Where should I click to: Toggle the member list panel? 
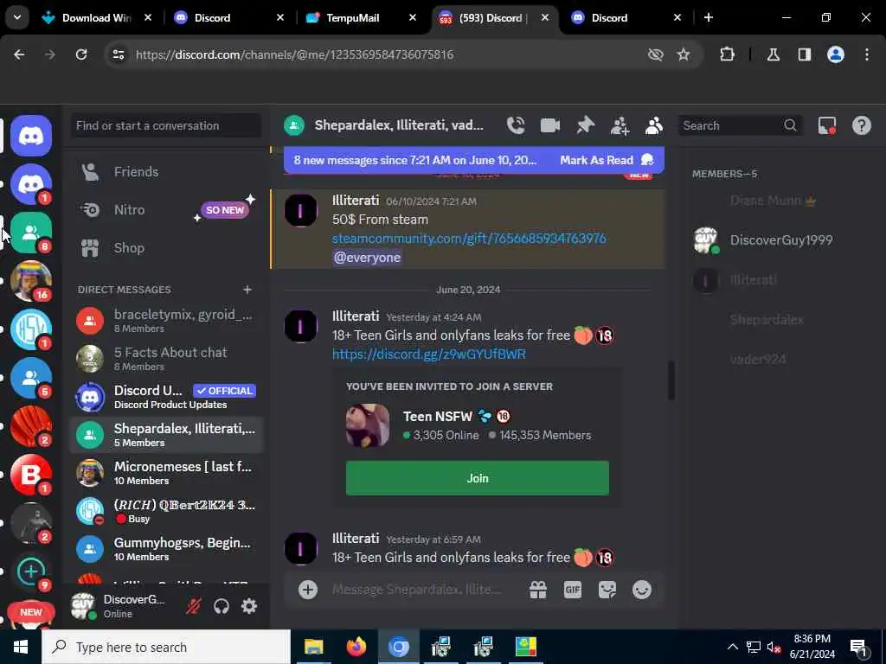654,125
